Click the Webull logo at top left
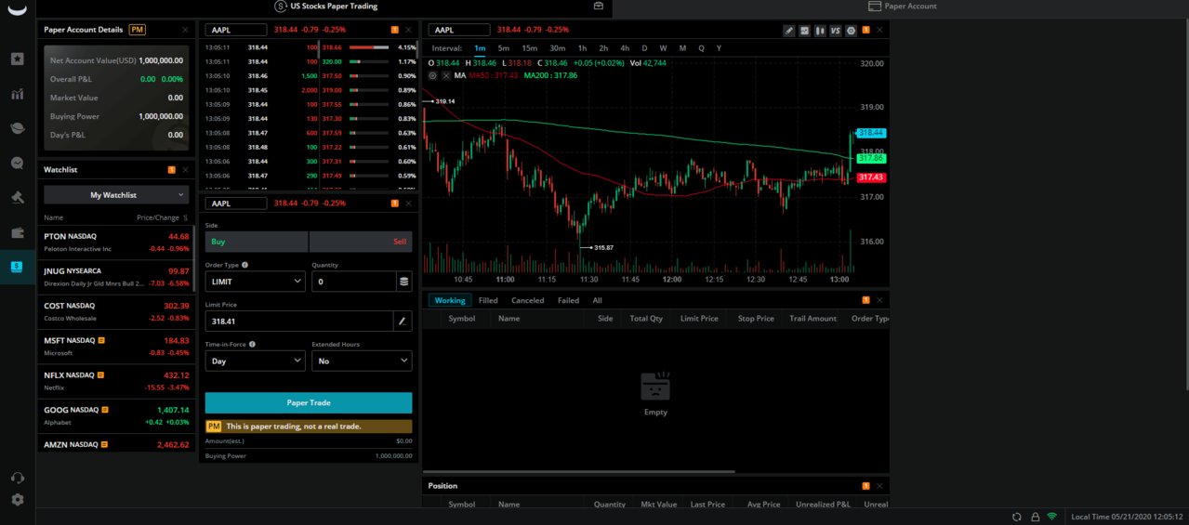This screenshot has width=1189, height=525. pyautogui.click(x=17, y=8)
